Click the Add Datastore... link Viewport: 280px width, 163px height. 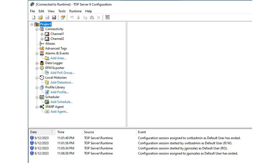[62, 82]
